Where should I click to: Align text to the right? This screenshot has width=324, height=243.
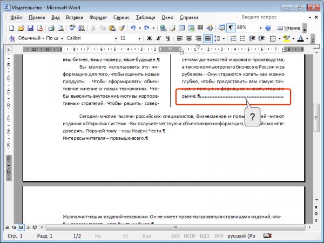(198, 38)
